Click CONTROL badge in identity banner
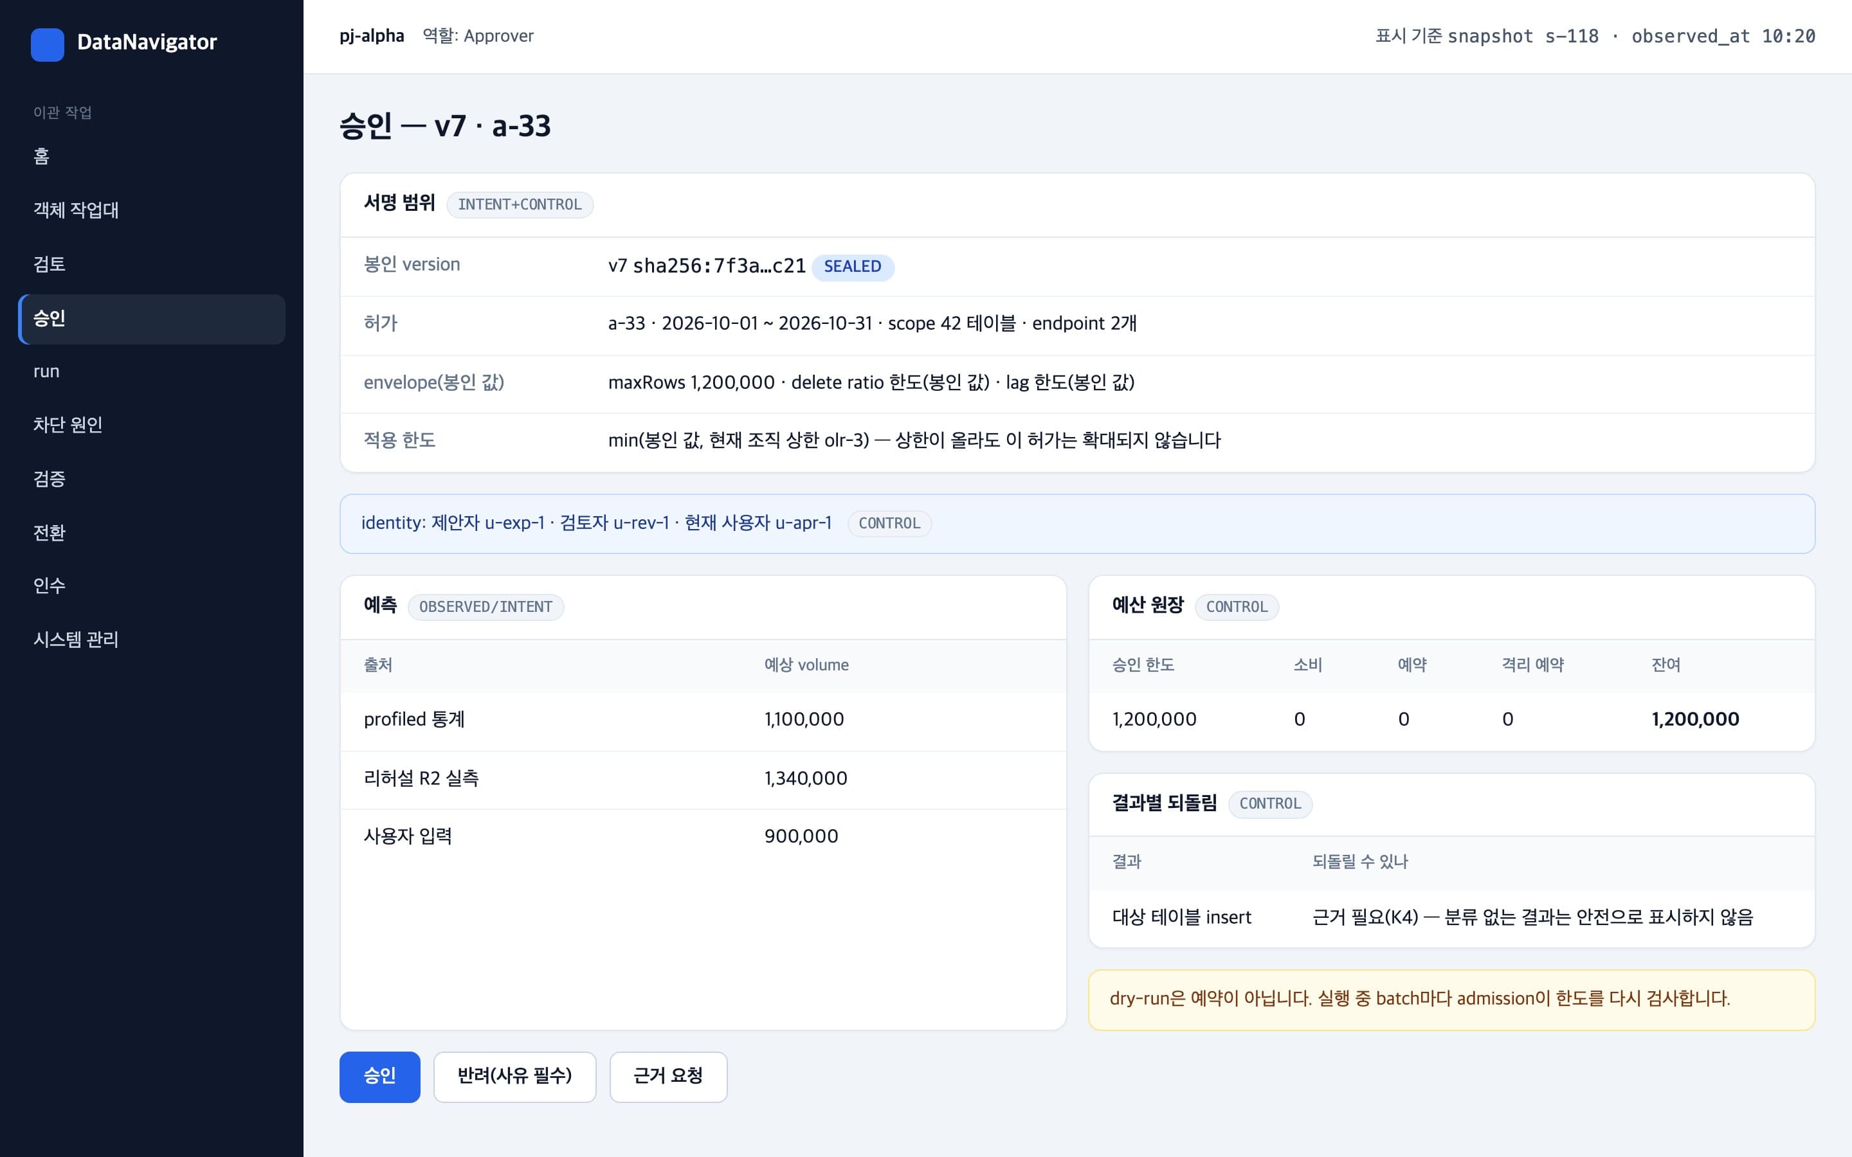 click(889, 524)
